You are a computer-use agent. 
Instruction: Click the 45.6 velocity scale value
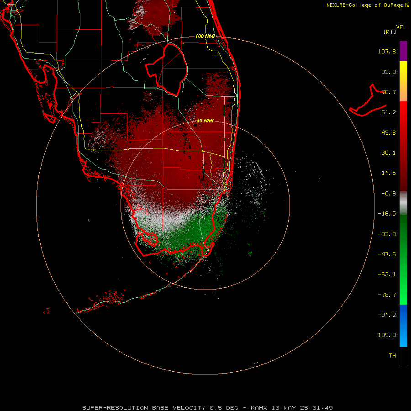click(389, 132)
